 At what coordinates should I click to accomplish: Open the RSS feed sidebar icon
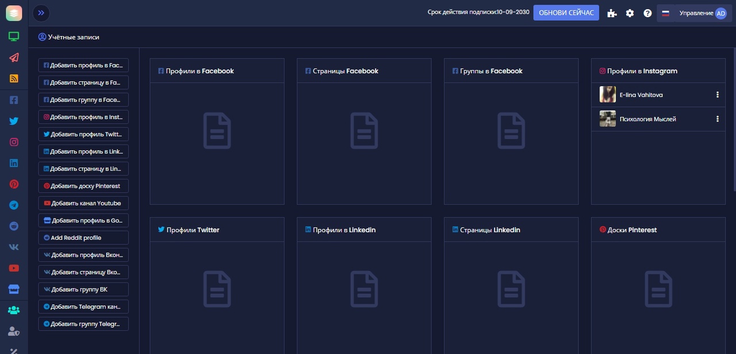click(14, 79)
